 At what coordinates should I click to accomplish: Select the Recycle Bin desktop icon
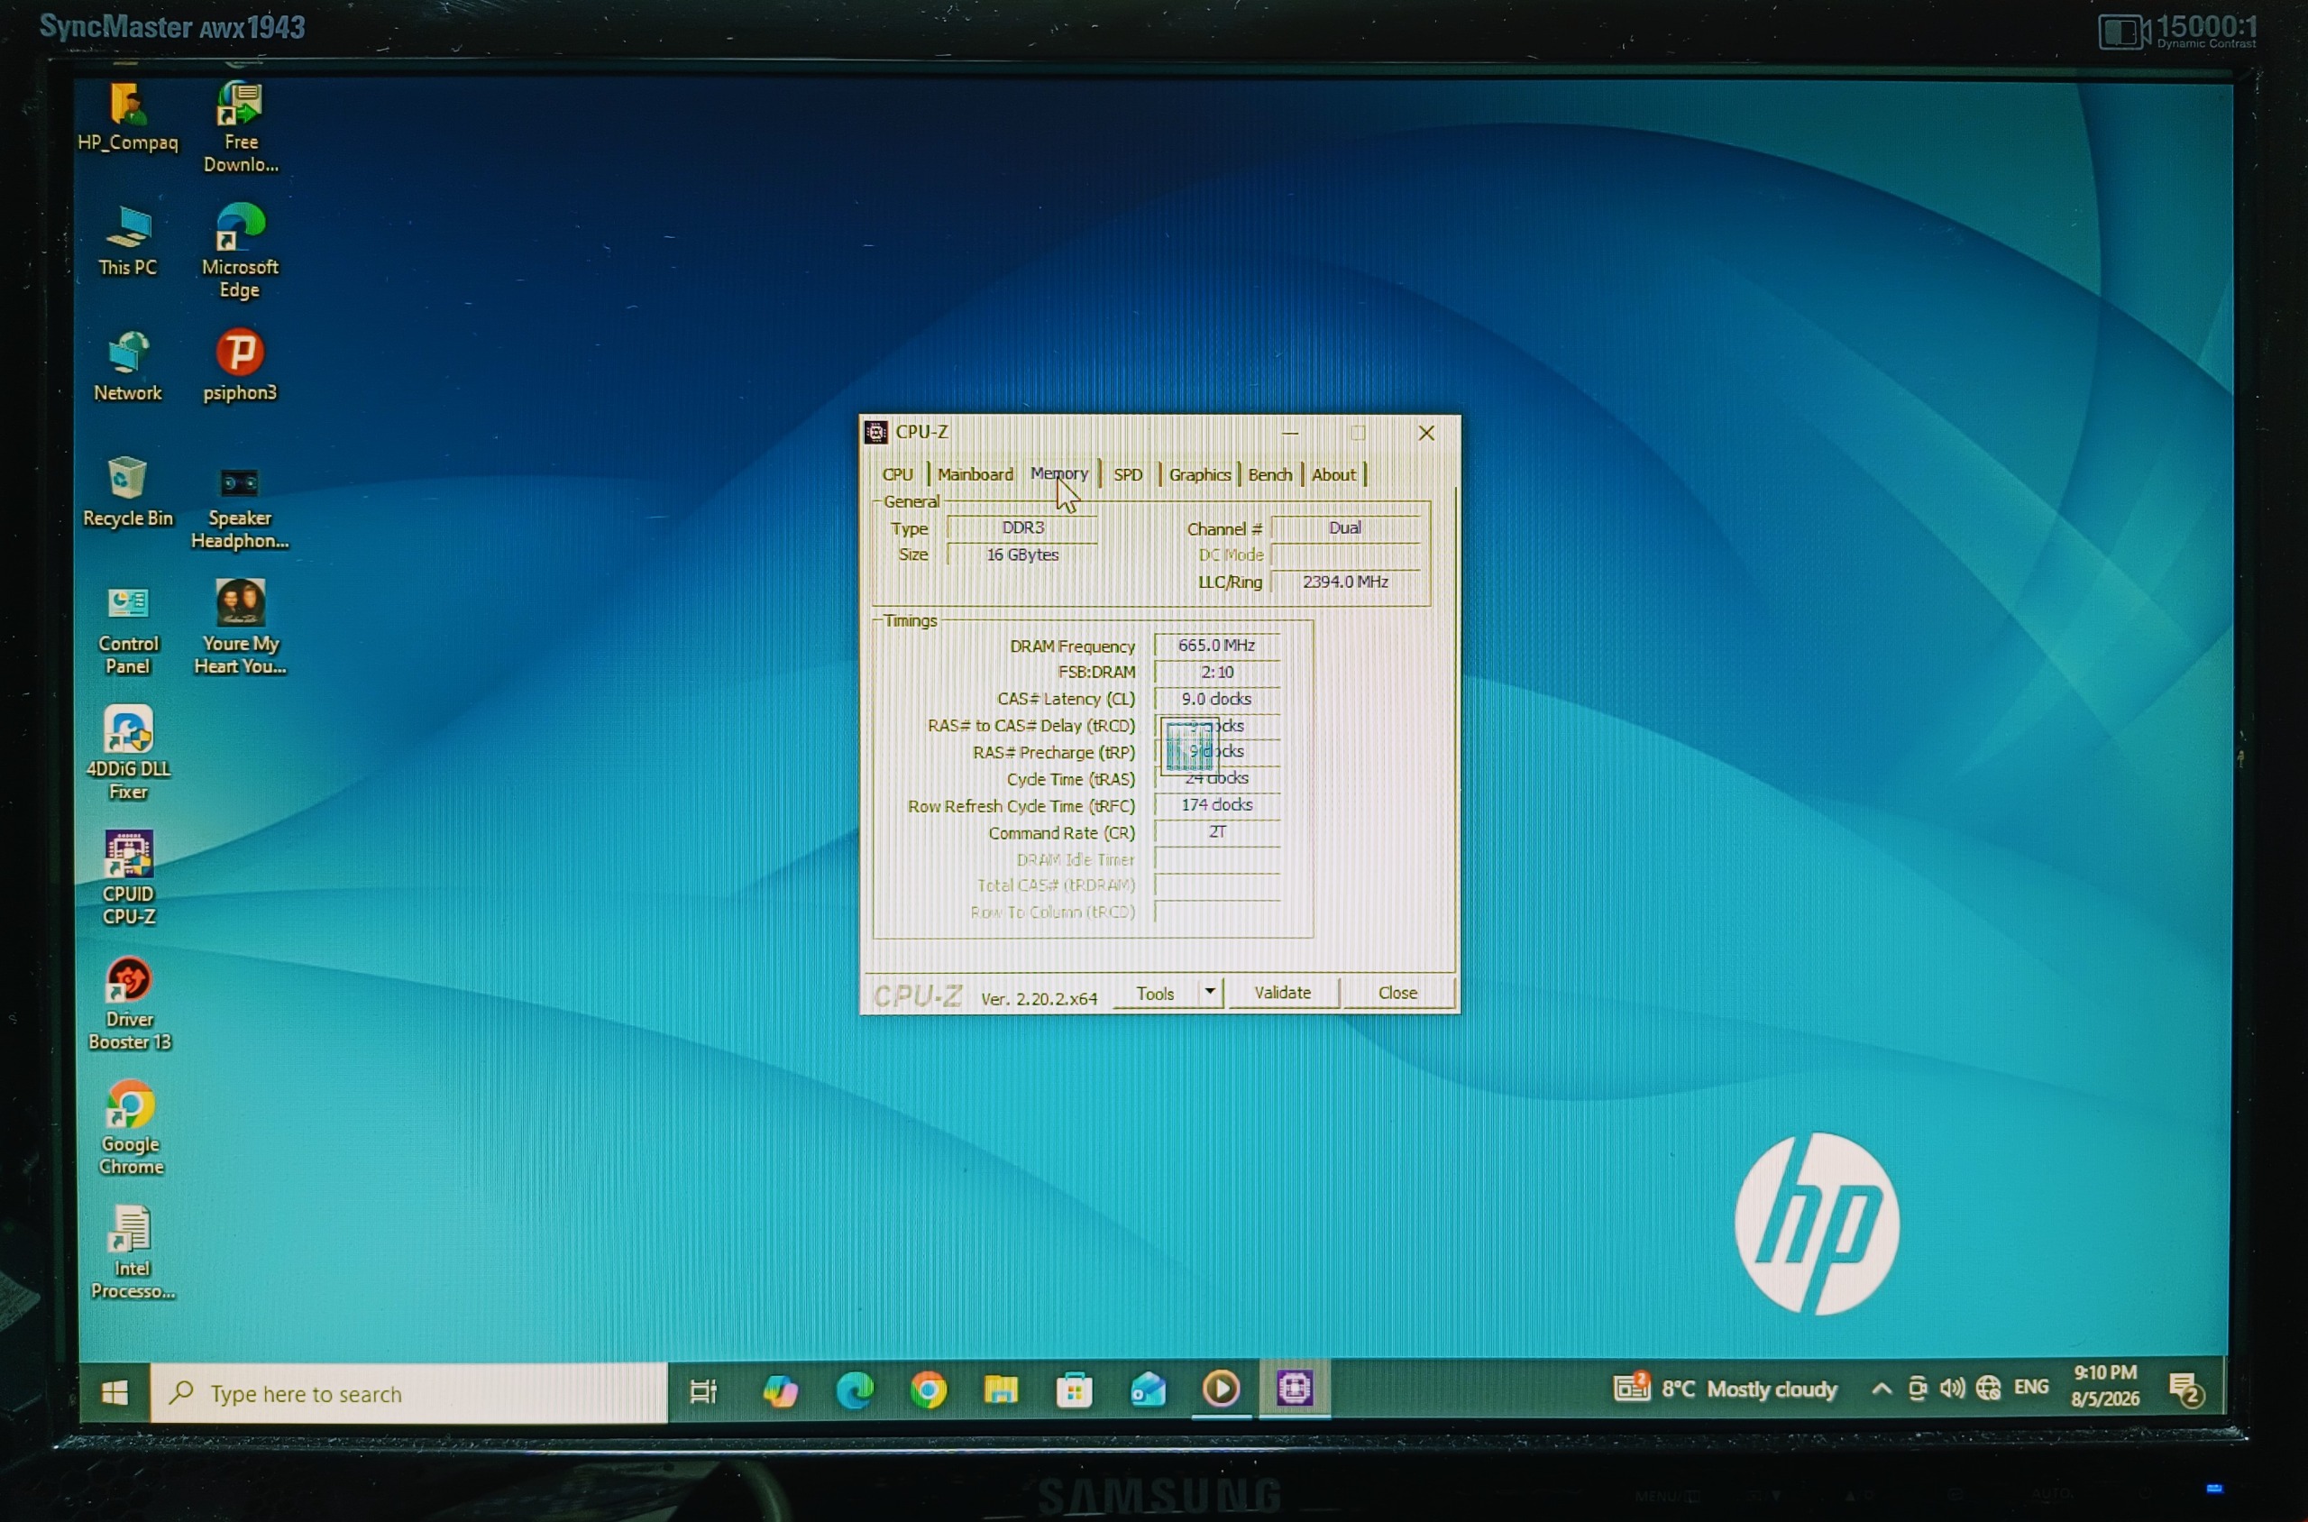(127, 492)
